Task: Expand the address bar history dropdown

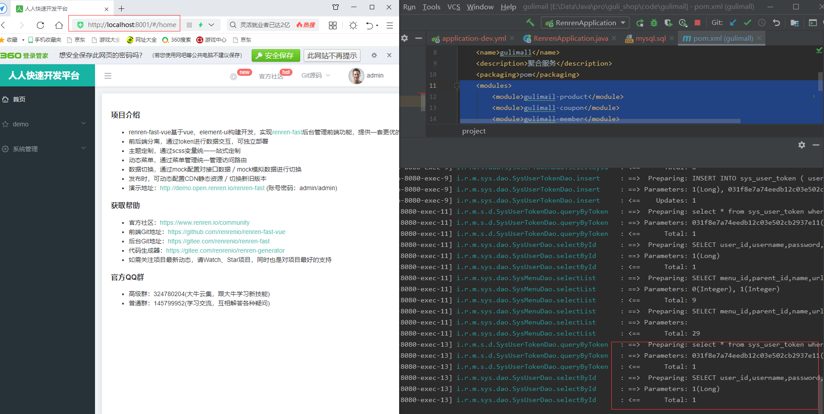Action: [211, 25]
